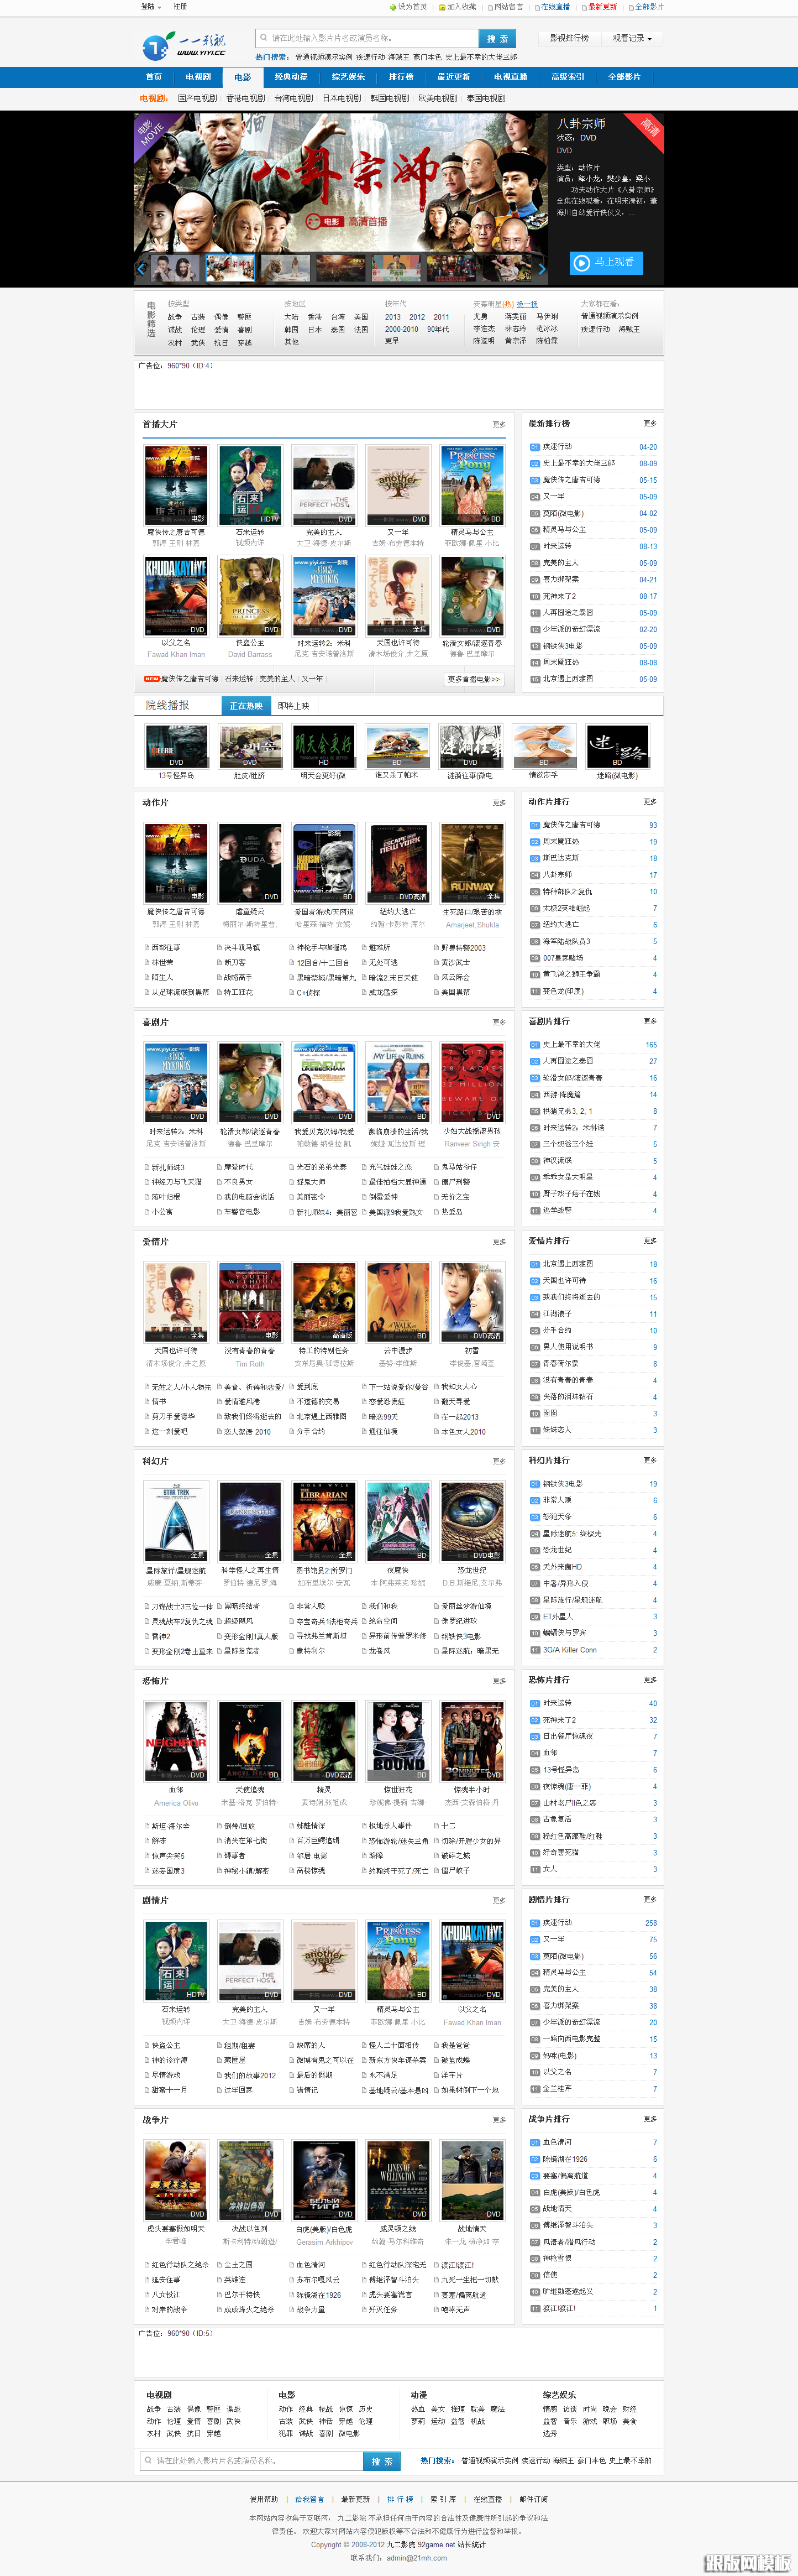Click the 换一换 refresh stars link
This screenshot has height=2576, width=798.
pyautogui.click(x=526, y=304)
